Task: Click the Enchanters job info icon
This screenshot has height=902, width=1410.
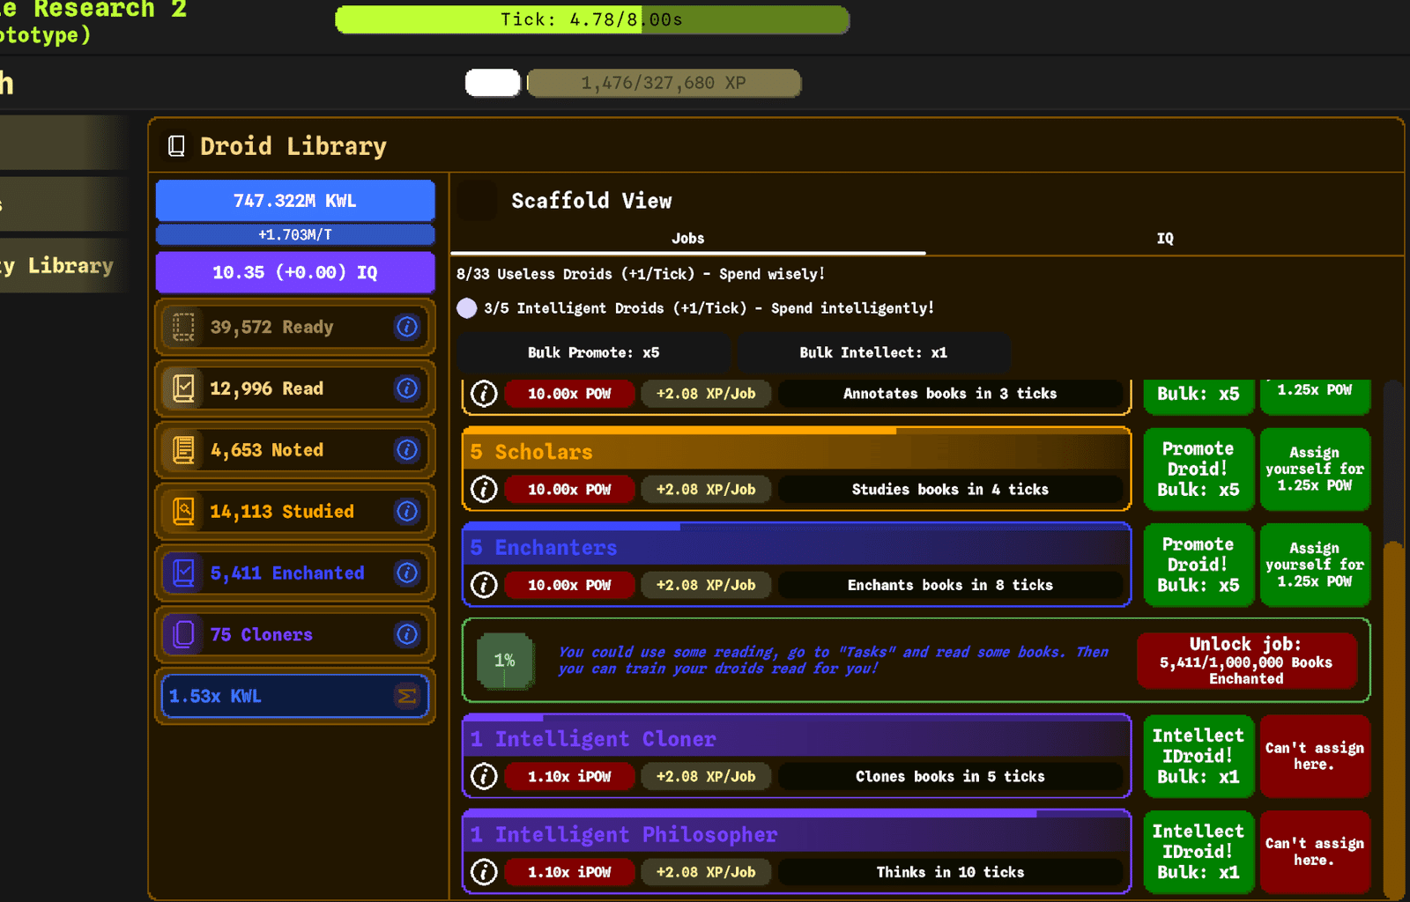Action: tap(484, 585)
